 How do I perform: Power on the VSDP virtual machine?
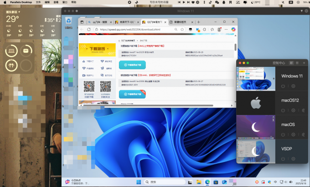[283, 159]
